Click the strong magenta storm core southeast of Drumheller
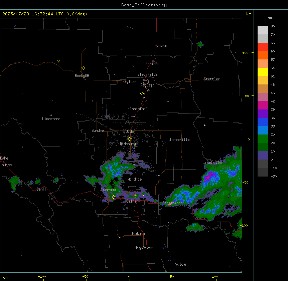Viewport: 288px width, 281px height. click(208, 177)
